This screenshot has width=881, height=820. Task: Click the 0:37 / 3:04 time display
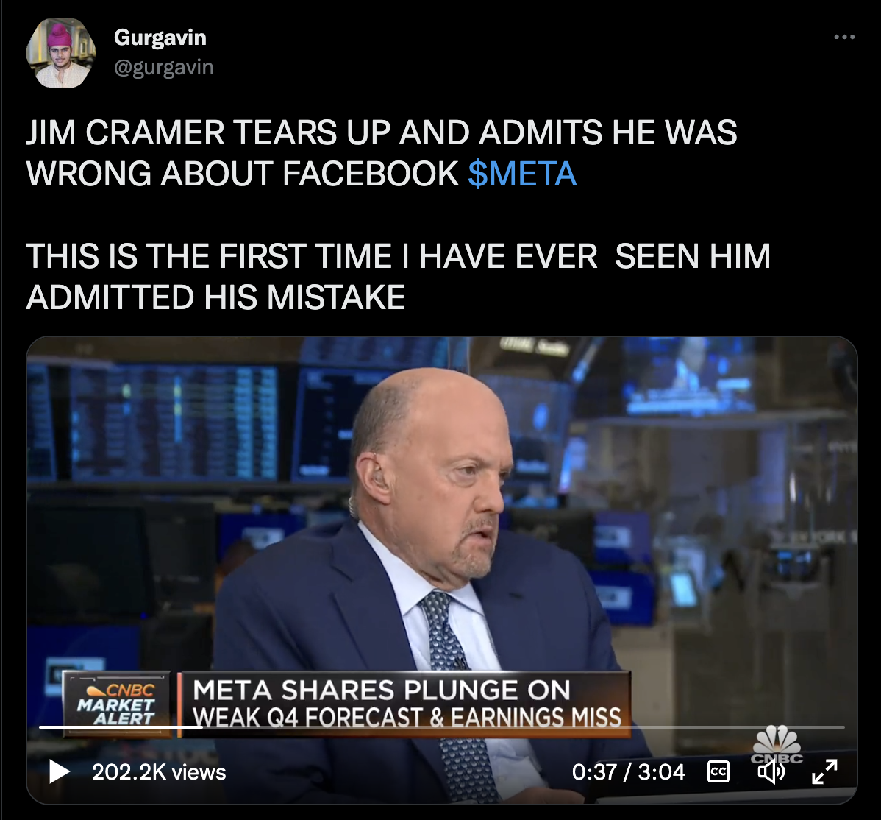(628, 772)
